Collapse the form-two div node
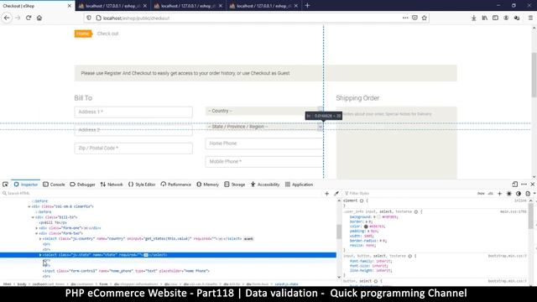 [x=37, y=233]
